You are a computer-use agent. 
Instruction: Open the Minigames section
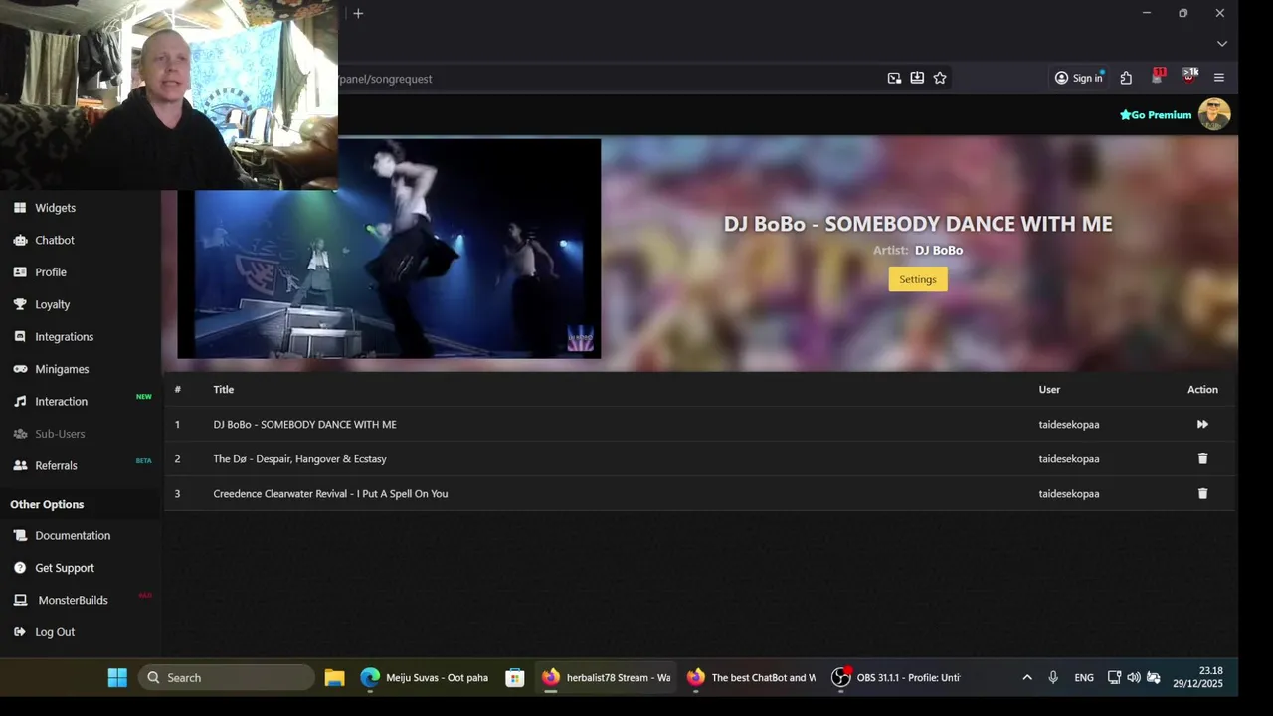62,369
